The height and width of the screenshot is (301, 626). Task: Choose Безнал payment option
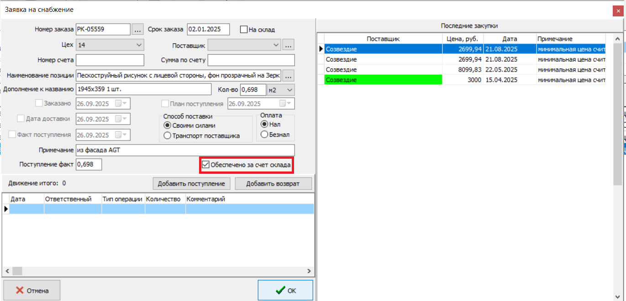tap(264, 135)
